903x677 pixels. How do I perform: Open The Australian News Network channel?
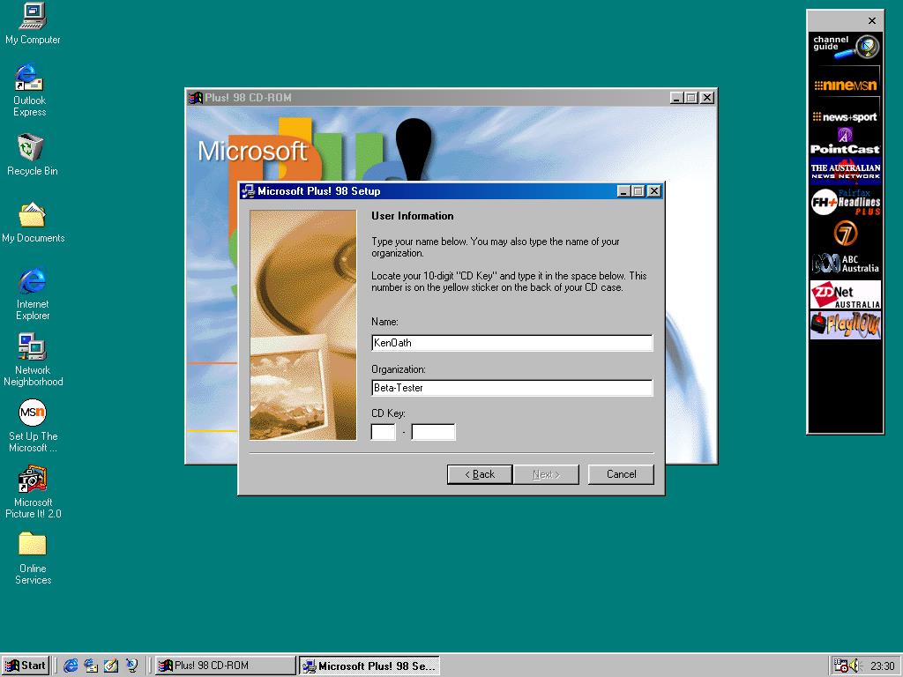[x=845, y=171]
